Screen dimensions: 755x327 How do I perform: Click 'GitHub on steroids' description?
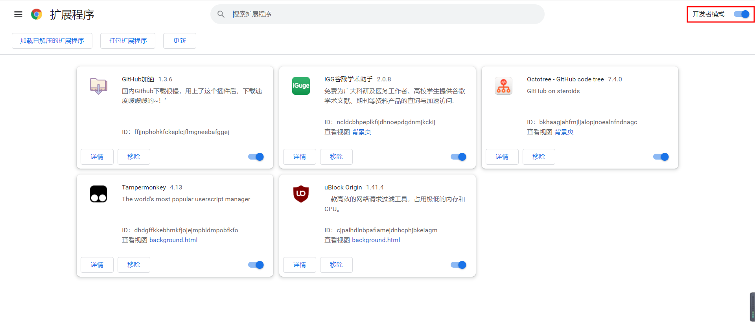point(553,91)
